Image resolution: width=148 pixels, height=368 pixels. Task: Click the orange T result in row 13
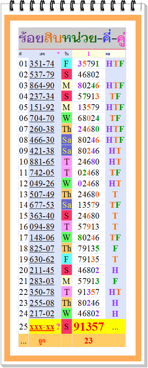click(x=115, y=194)
